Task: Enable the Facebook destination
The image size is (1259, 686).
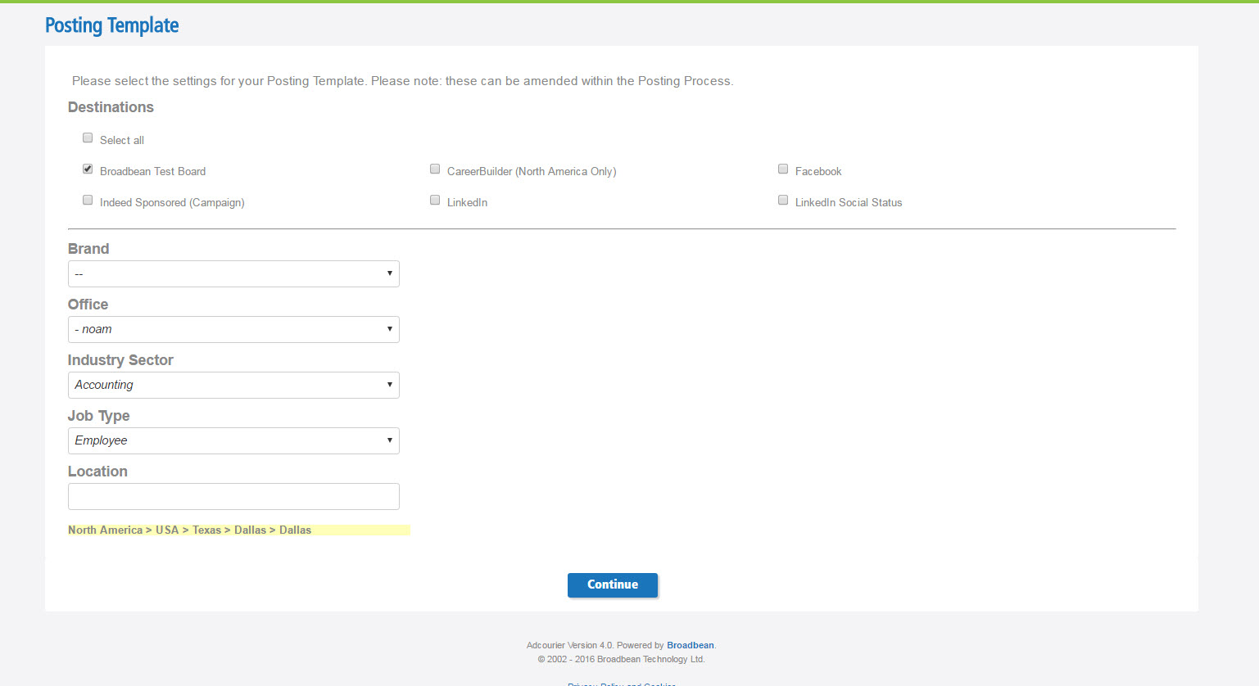Action: point(783,169)
